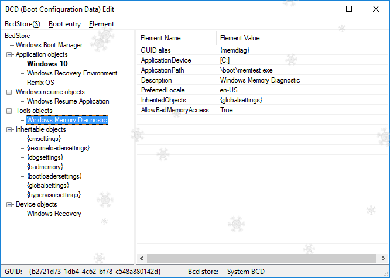Select the {emsettings} object
This screenshot has width=390, height=278.
coord(44,139)
